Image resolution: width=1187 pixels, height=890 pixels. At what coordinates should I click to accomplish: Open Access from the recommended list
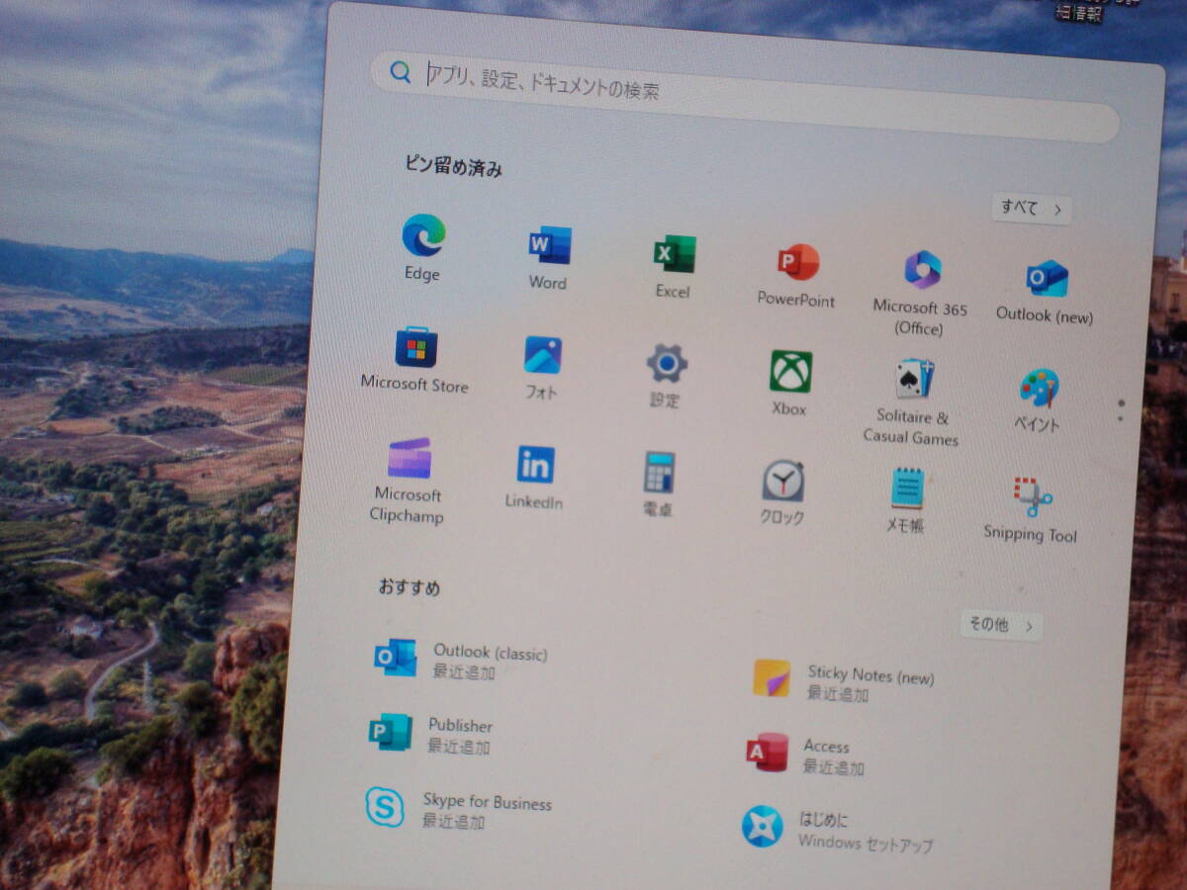tap(767, 754)
